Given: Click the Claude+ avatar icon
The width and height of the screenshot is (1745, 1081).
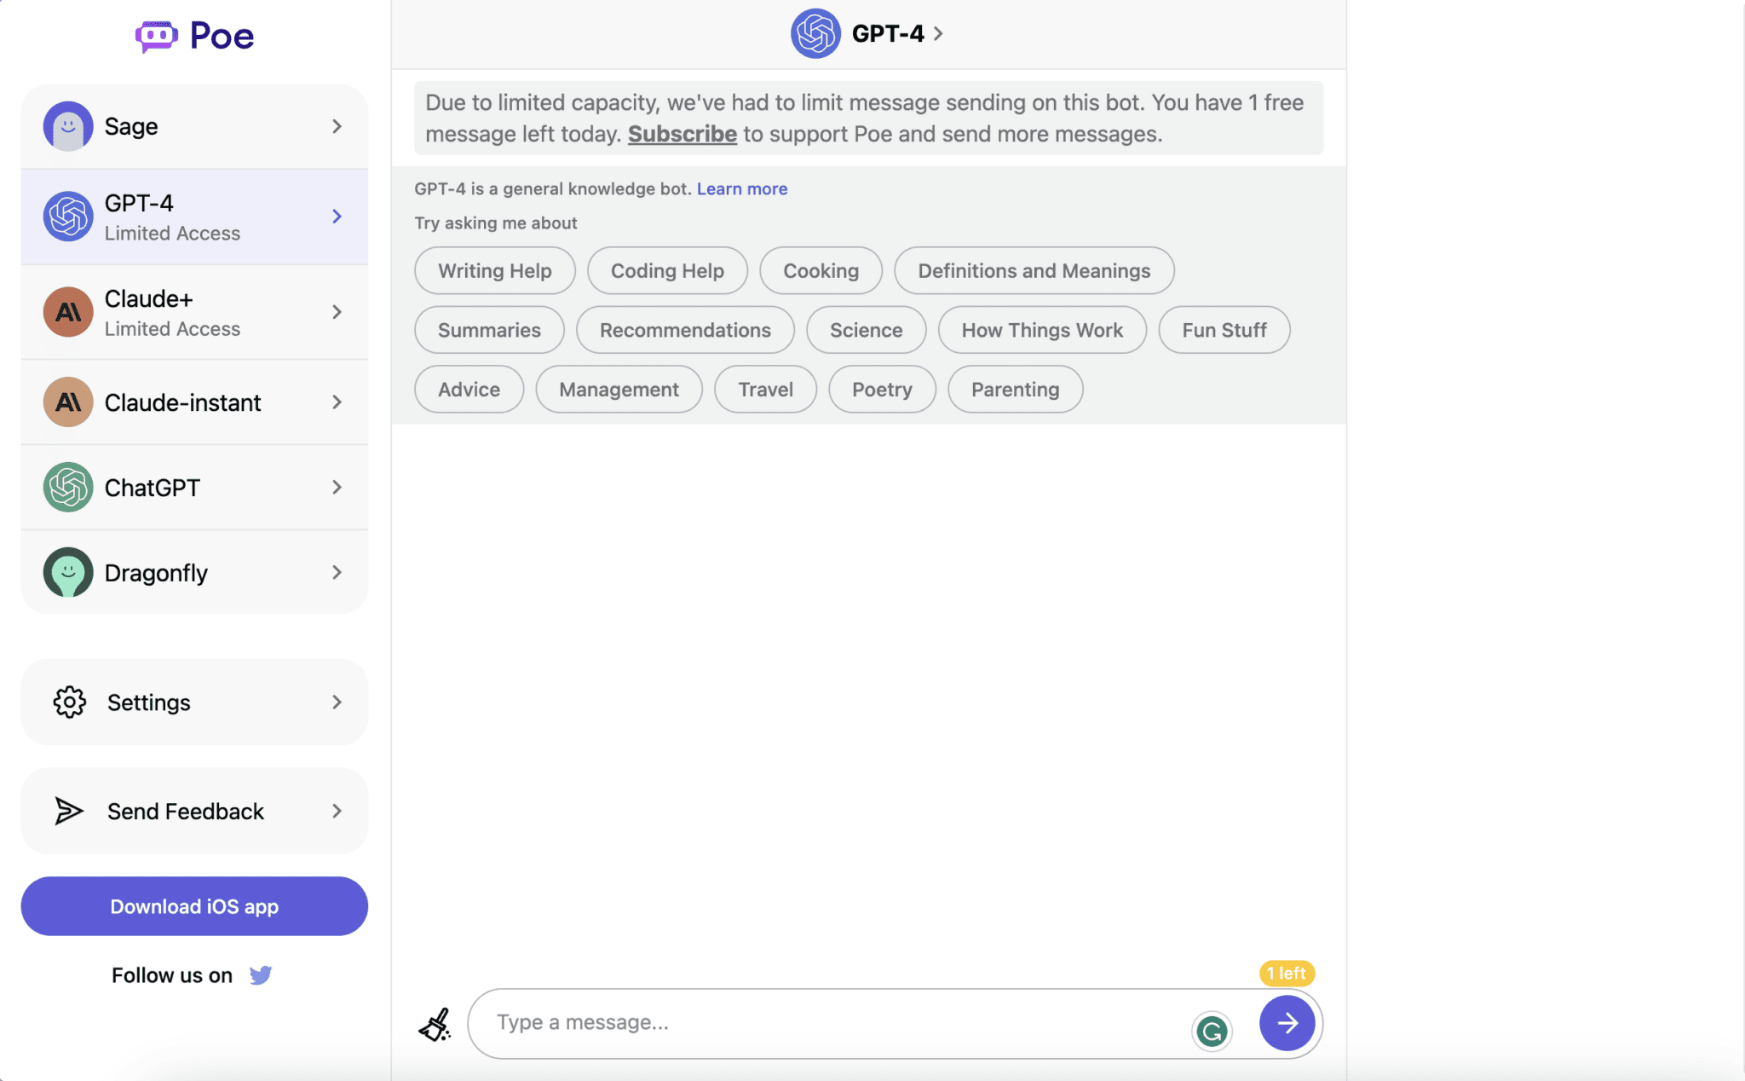Looking at the screenshot, I should coord(68,312).
